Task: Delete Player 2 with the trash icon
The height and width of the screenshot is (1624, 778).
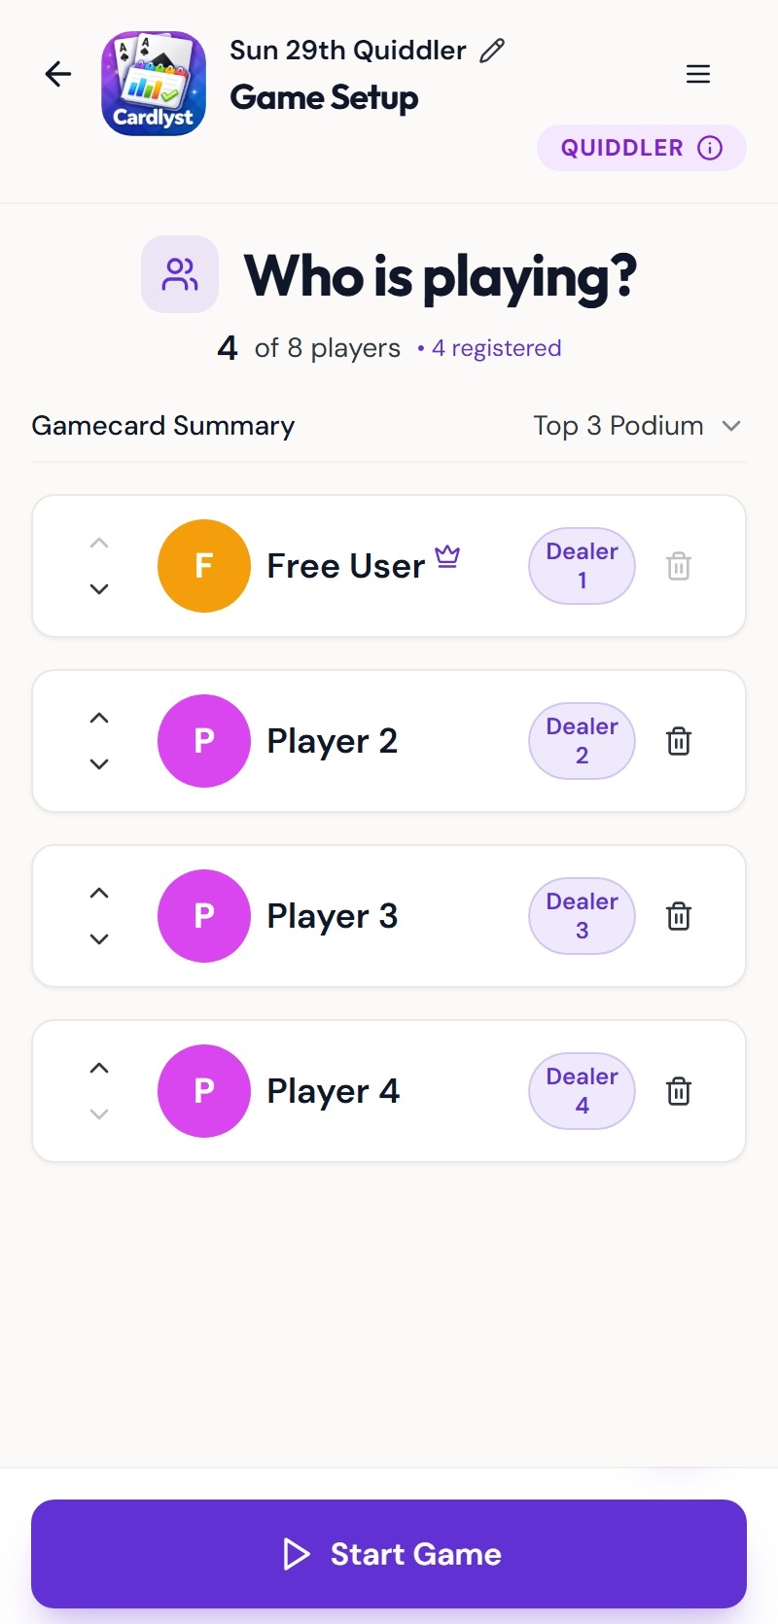Action: coord(679,741)
